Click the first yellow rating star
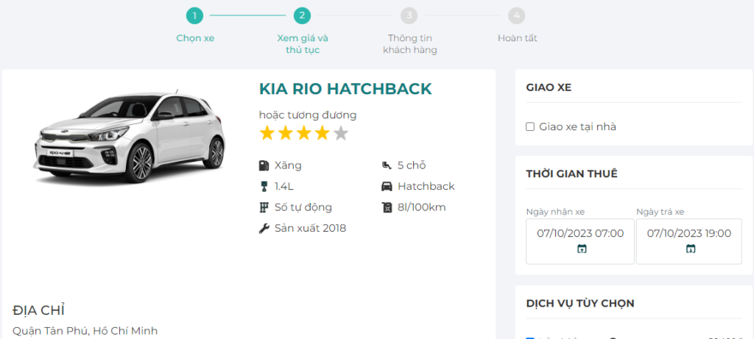Image resolution: width=754 pixels, height=339 pixels. pyautogui.click(x=267, y=133)
